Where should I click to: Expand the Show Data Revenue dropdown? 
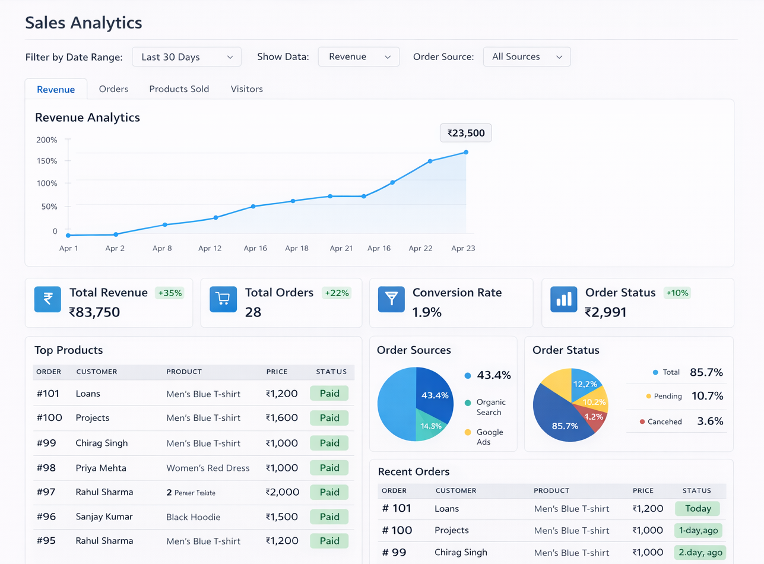359,57
